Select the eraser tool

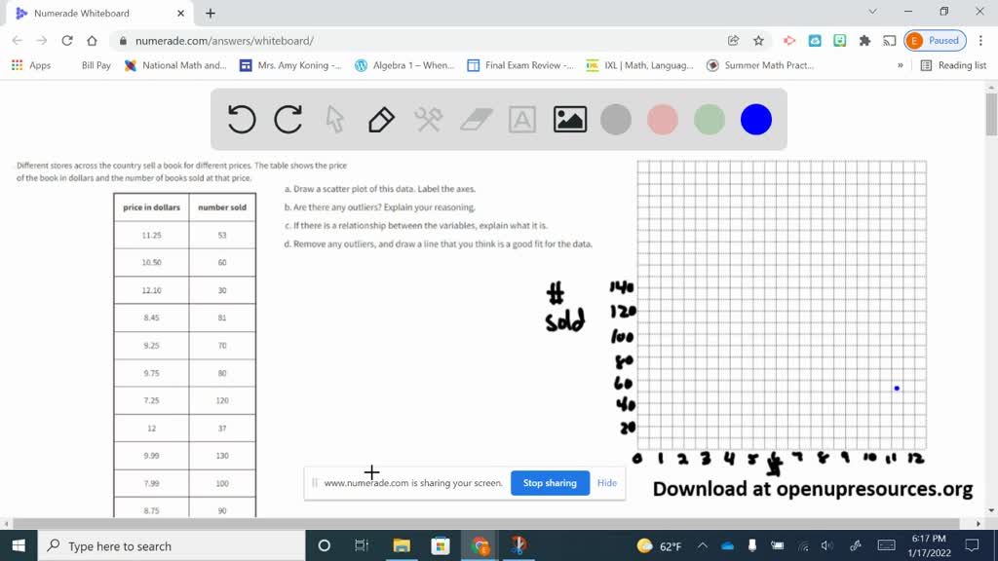(x=476, y=120)
